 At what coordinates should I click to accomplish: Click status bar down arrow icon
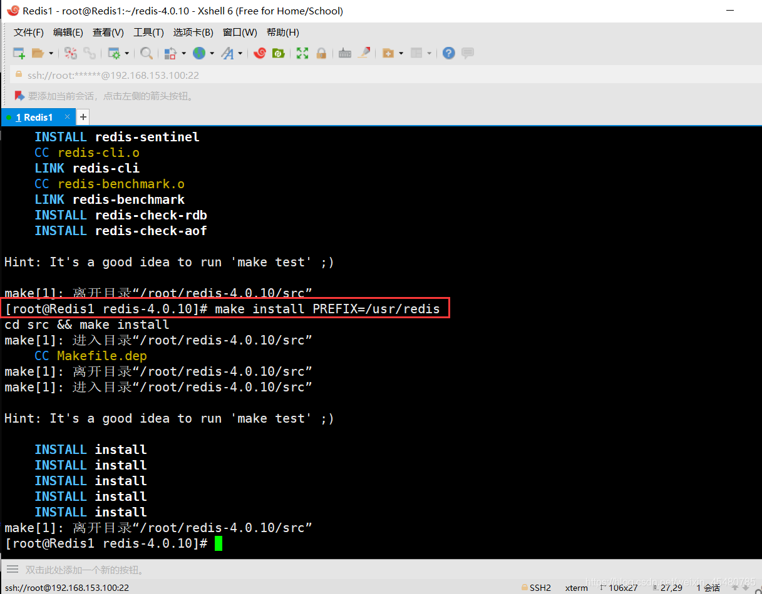[746, 588]
